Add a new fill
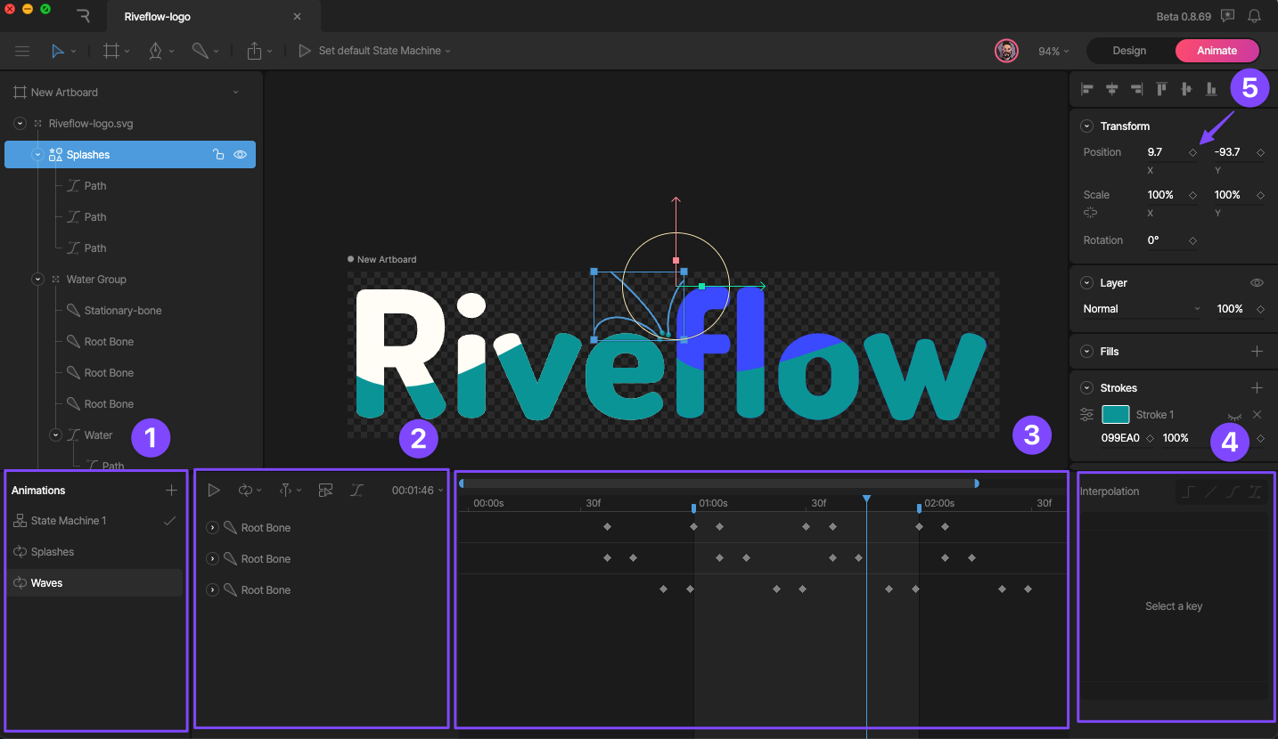The image size is (1278, 739). (1257, 352)
